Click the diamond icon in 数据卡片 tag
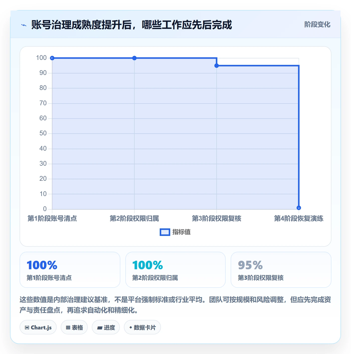Screen dimensions: 351x354 click(131, 327)
